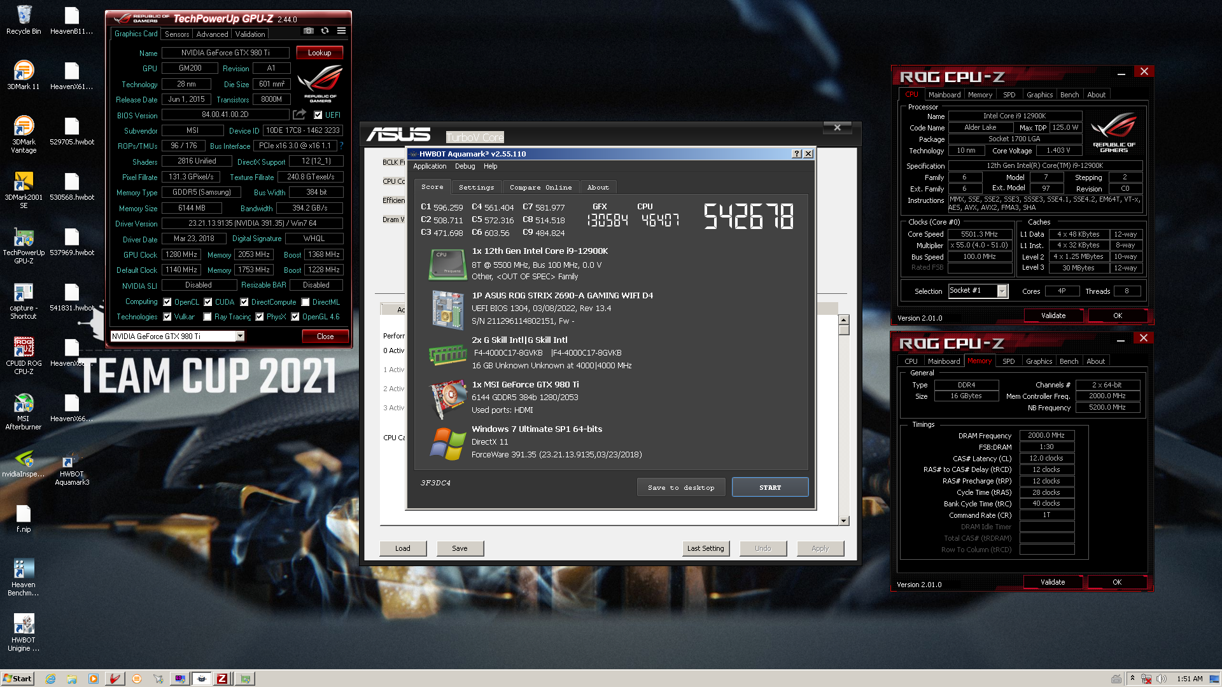This screenshot has width=1222, height=687.
Task: Open the Recycle Bin desktop icon
Action: [x=24, y=19]
